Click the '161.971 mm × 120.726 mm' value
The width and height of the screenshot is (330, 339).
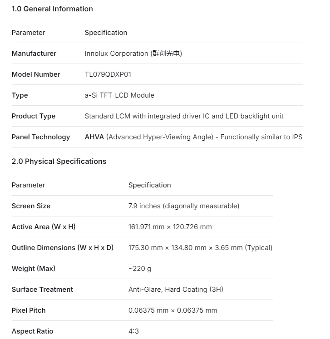(170, 227)
